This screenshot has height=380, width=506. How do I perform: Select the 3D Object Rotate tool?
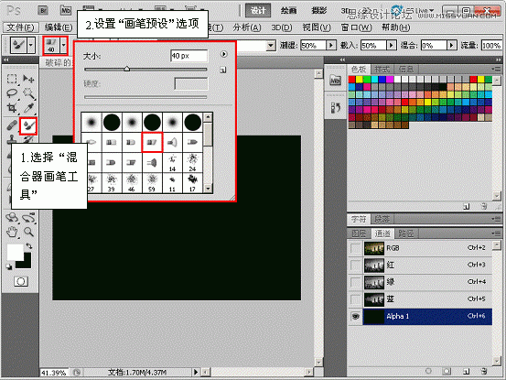point(12,218)
